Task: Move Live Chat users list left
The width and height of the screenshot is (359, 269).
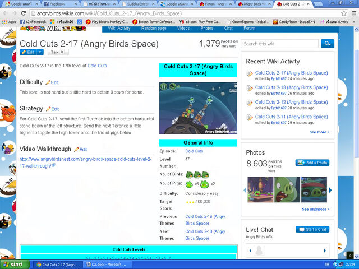Action: tap(250, 251)
